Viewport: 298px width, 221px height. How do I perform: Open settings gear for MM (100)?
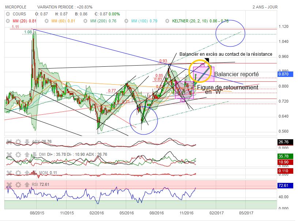point(127,21)
